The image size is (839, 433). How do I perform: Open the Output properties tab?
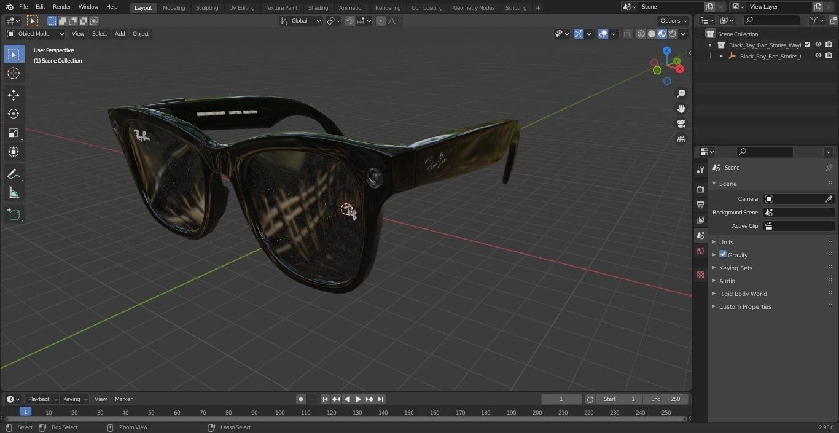click(x=700, y=205)
